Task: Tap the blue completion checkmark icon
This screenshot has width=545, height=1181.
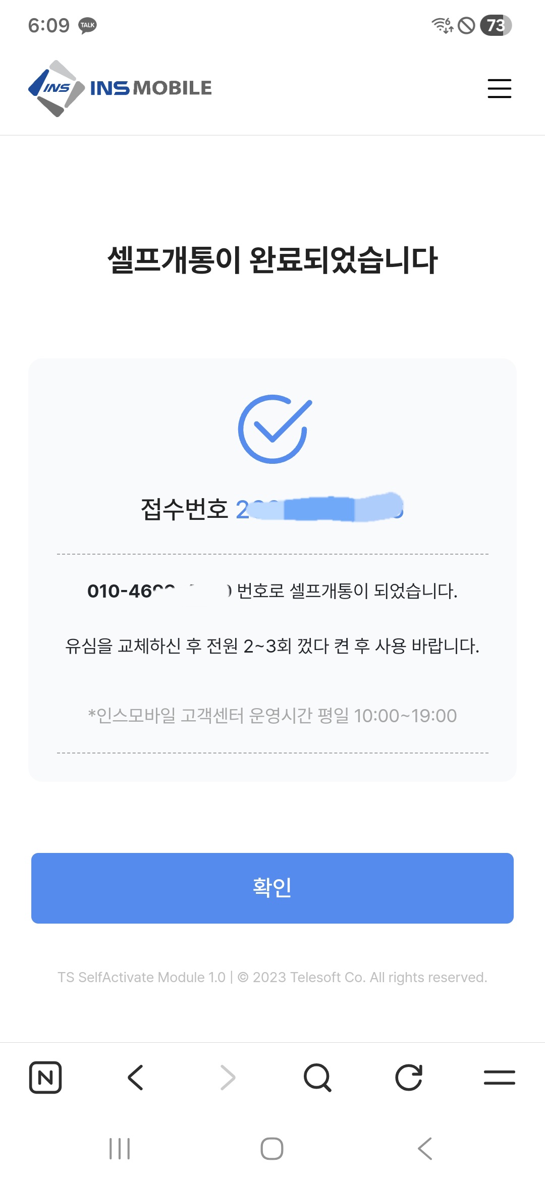Action: [x=273, y=429]
